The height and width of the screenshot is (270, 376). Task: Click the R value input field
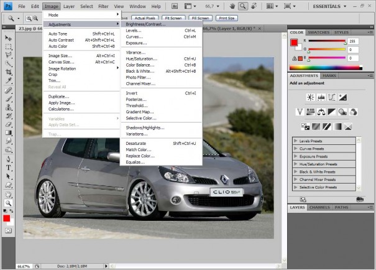pos(353,41)
